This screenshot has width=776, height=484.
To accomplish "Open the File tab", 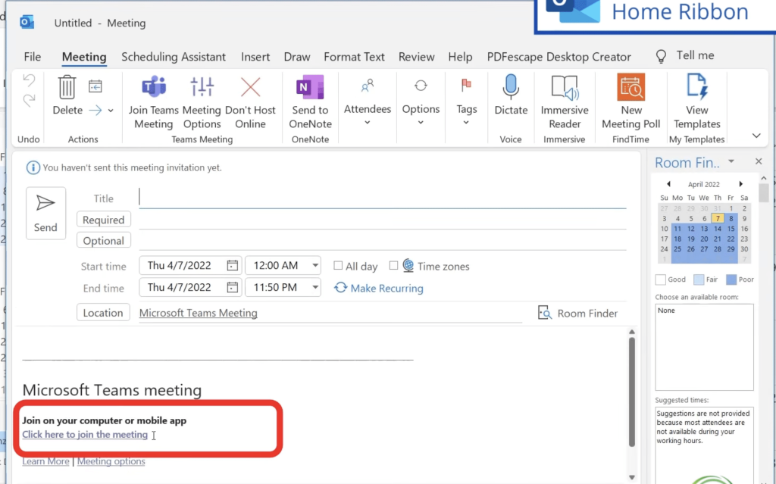I will pos(32,57).
